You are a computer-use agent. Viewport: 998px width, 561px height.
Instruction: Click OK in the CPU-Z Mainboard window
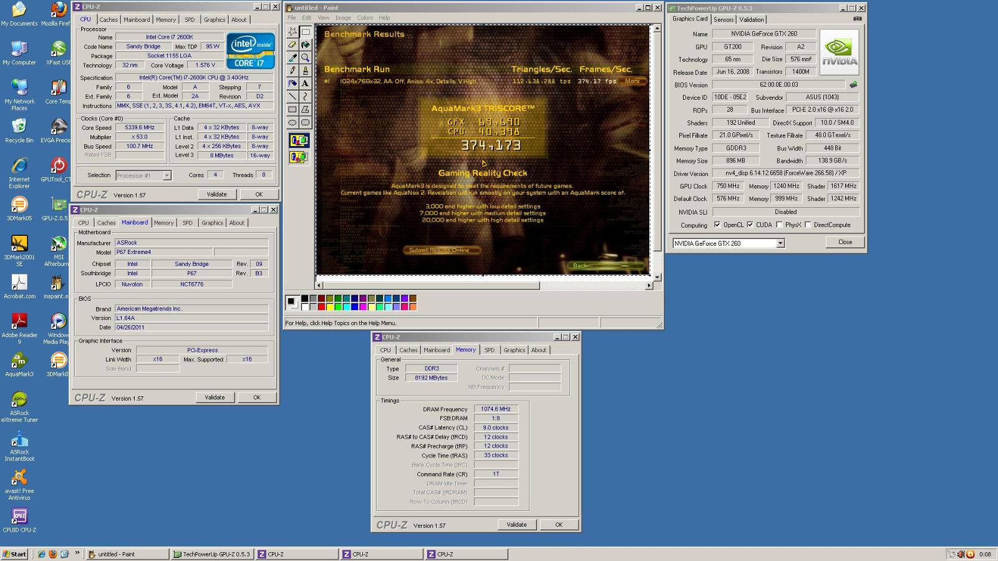tap(257, 398)
